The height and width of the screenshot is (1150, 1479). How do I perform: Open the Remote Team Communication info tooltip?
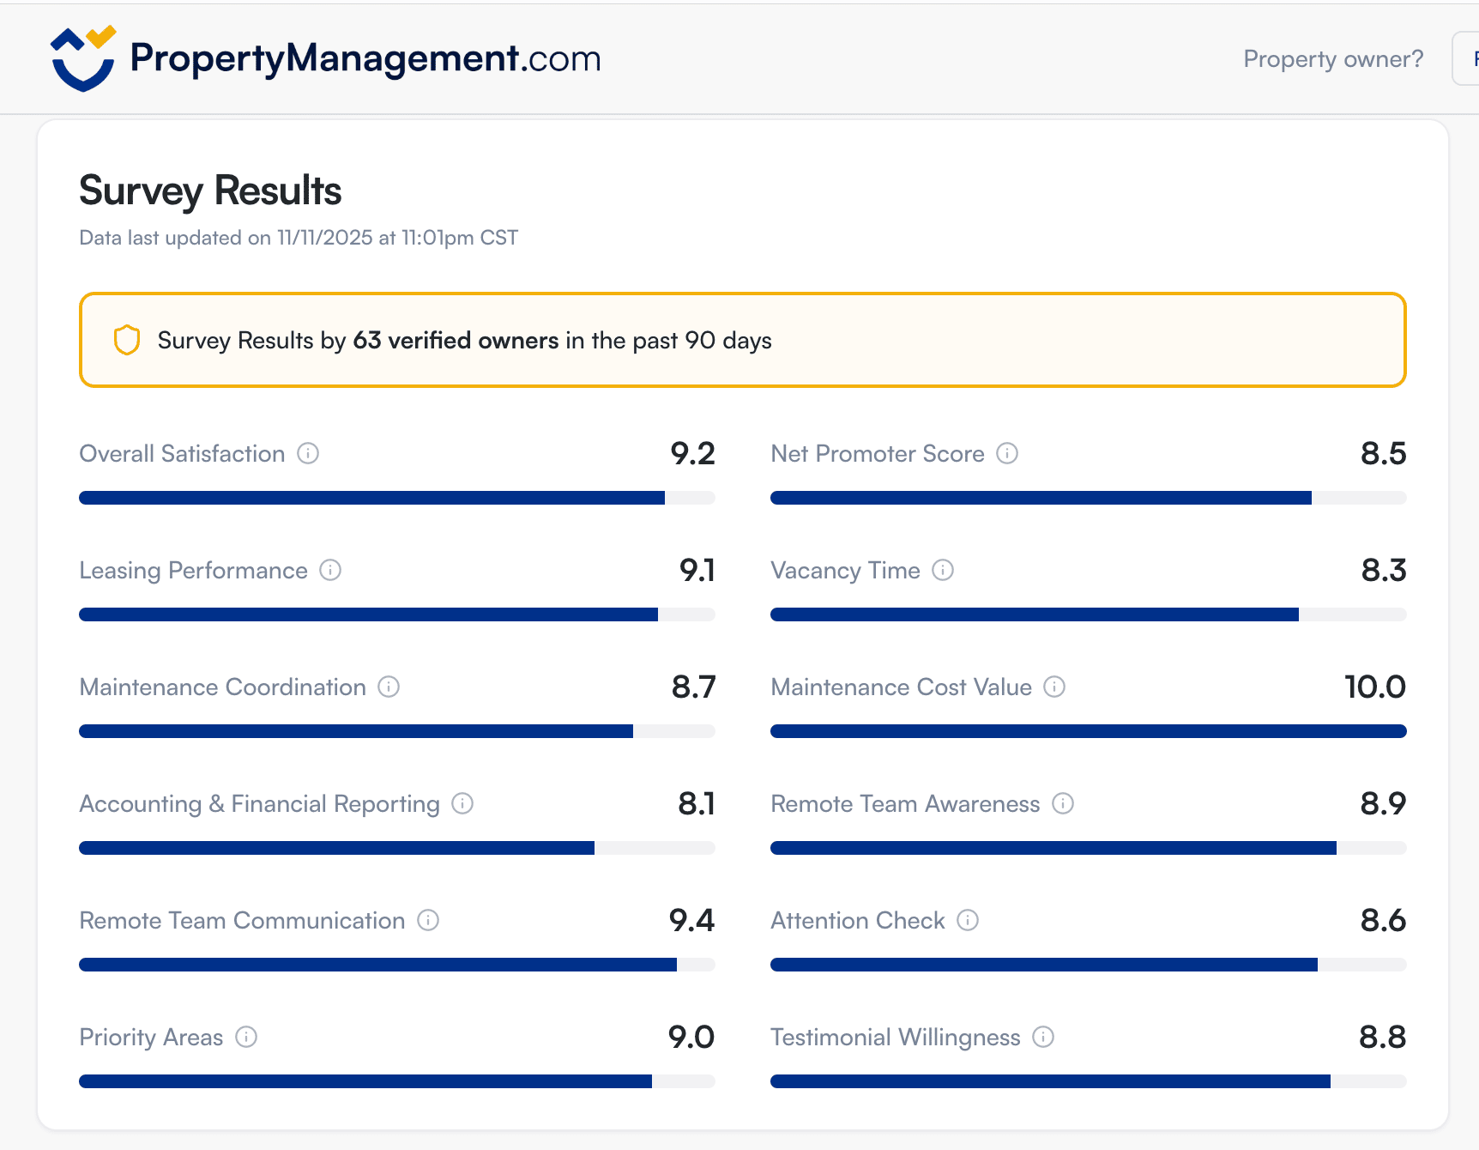[x=427, y=920]
